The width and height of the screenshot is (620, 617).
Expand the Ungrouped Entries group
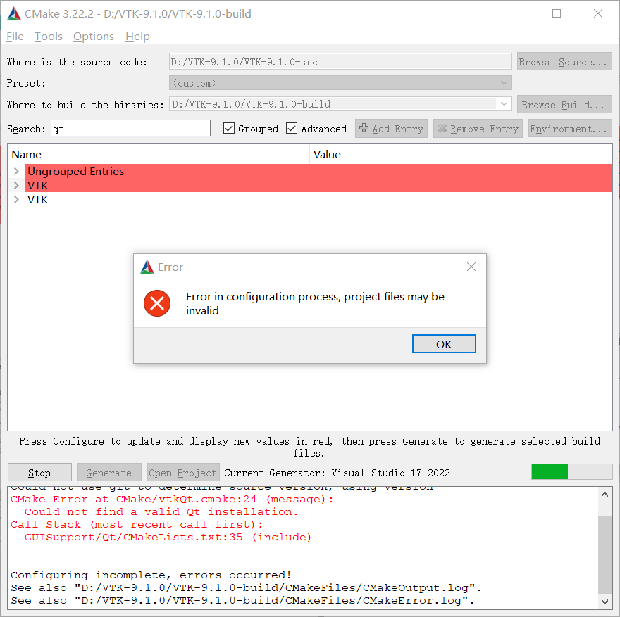click(15, 171)
